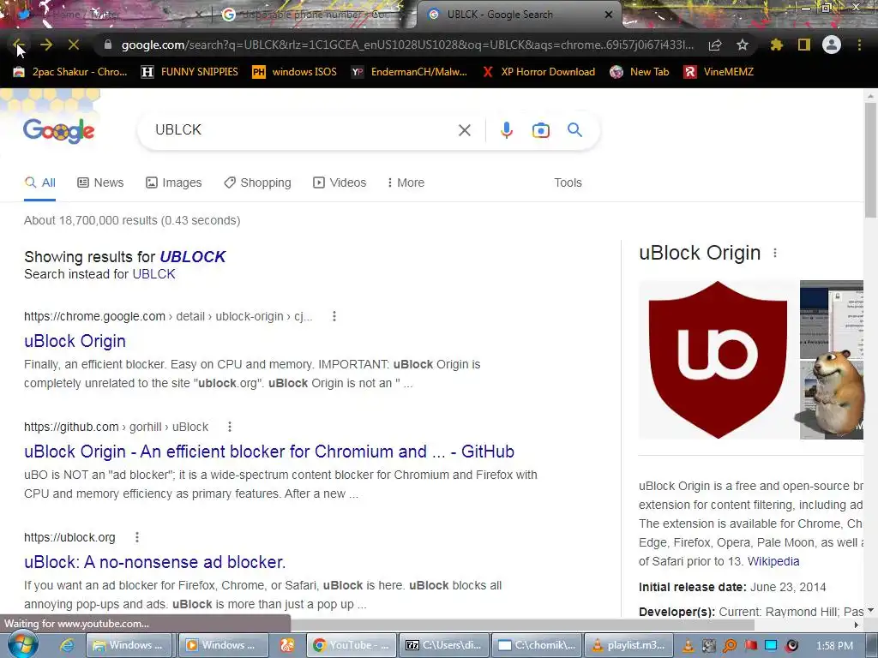Open options for the ublock.org result
878x658 pixels.
(137, 537)
